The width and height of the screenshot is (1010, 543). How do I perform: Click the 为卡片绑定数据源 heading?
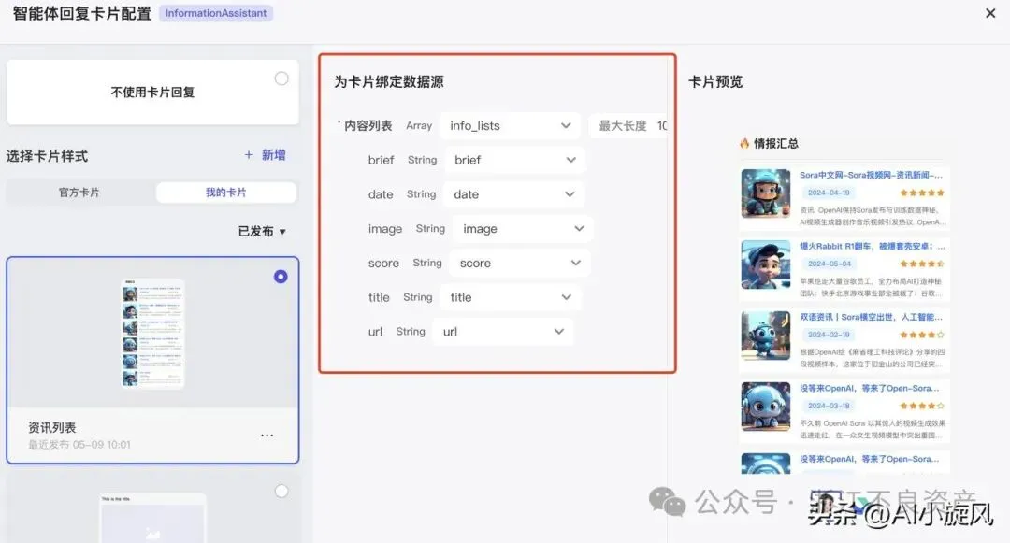pyautogui.click(x=388, y=81)
